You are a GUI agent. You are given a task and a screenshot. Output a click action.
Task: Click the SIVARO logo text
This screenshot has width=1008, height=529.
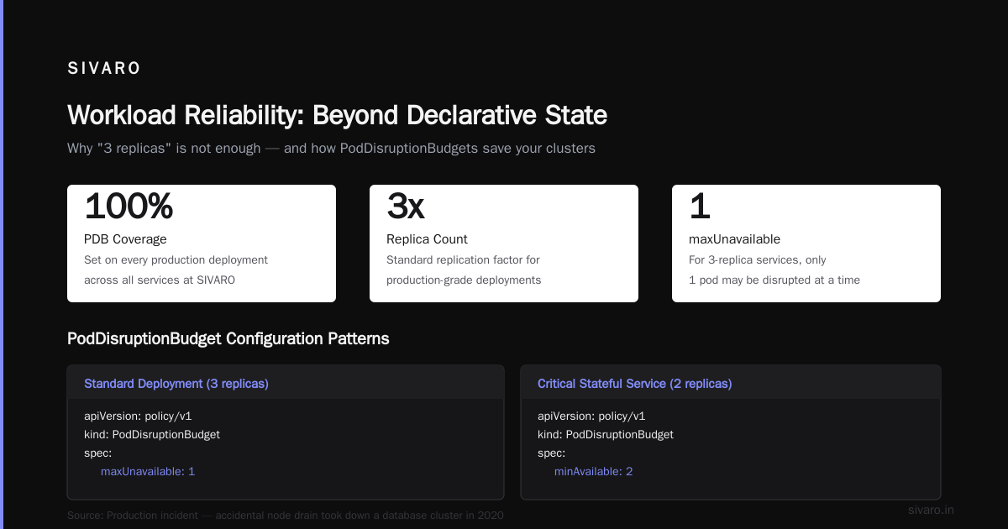[x=104, y=69]
